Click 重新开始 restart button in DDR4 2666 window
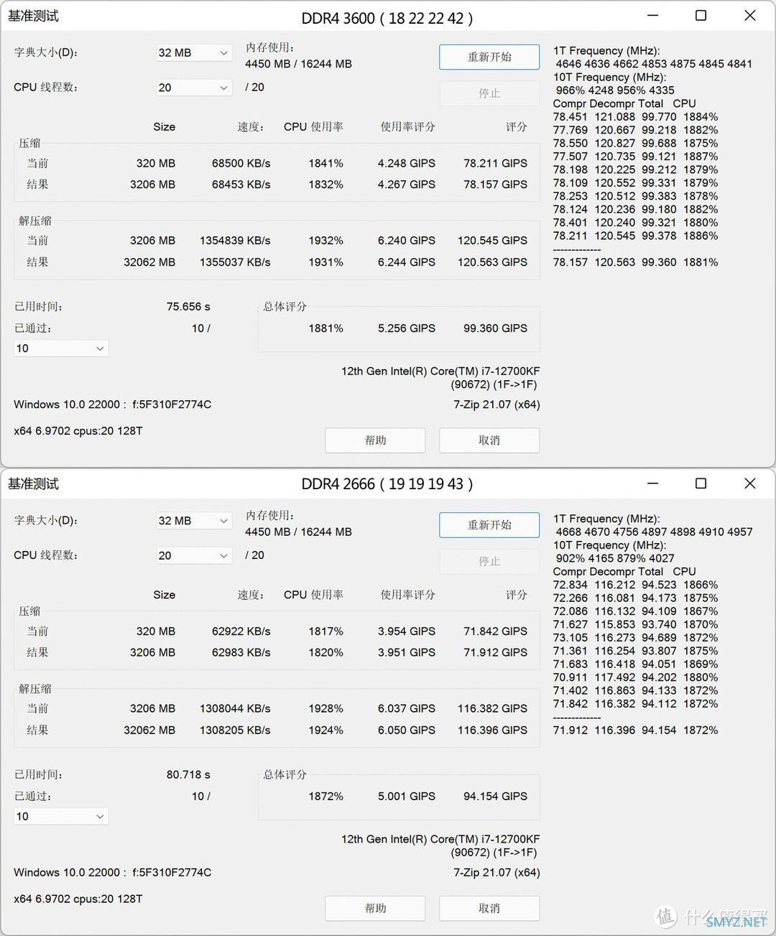 click(489, 525)
